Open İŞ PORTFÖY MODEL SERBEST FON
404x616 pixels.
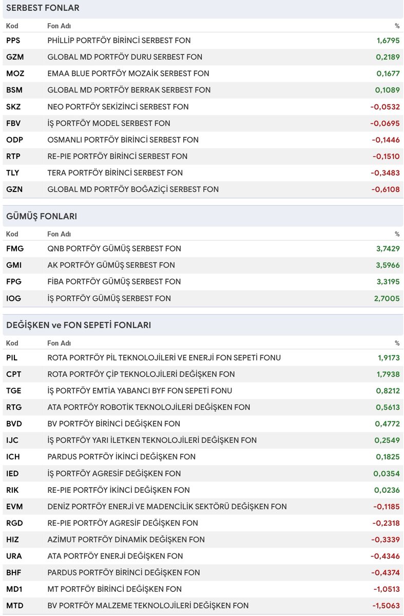click(109, 123)
